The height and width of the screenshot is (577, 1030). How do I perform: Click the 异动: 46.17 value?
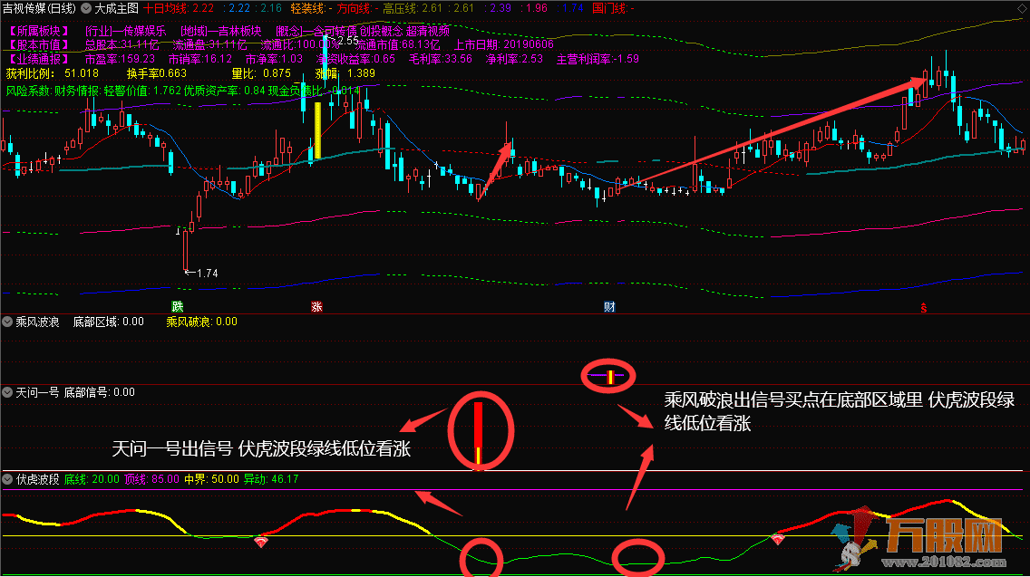271,479
